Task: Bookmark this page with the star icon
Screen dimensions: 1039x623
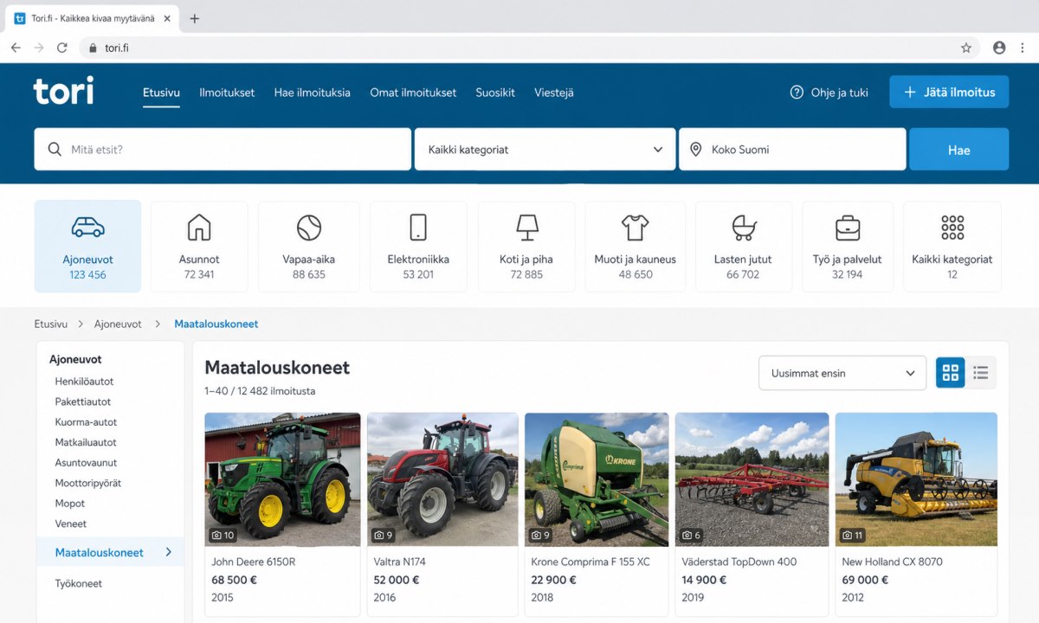Action: pos(966,48)
